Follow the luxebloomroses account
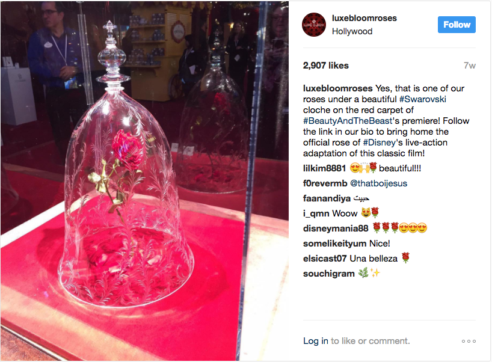The height and width of the screenshot is (362, 492). [x=457, y=25]
